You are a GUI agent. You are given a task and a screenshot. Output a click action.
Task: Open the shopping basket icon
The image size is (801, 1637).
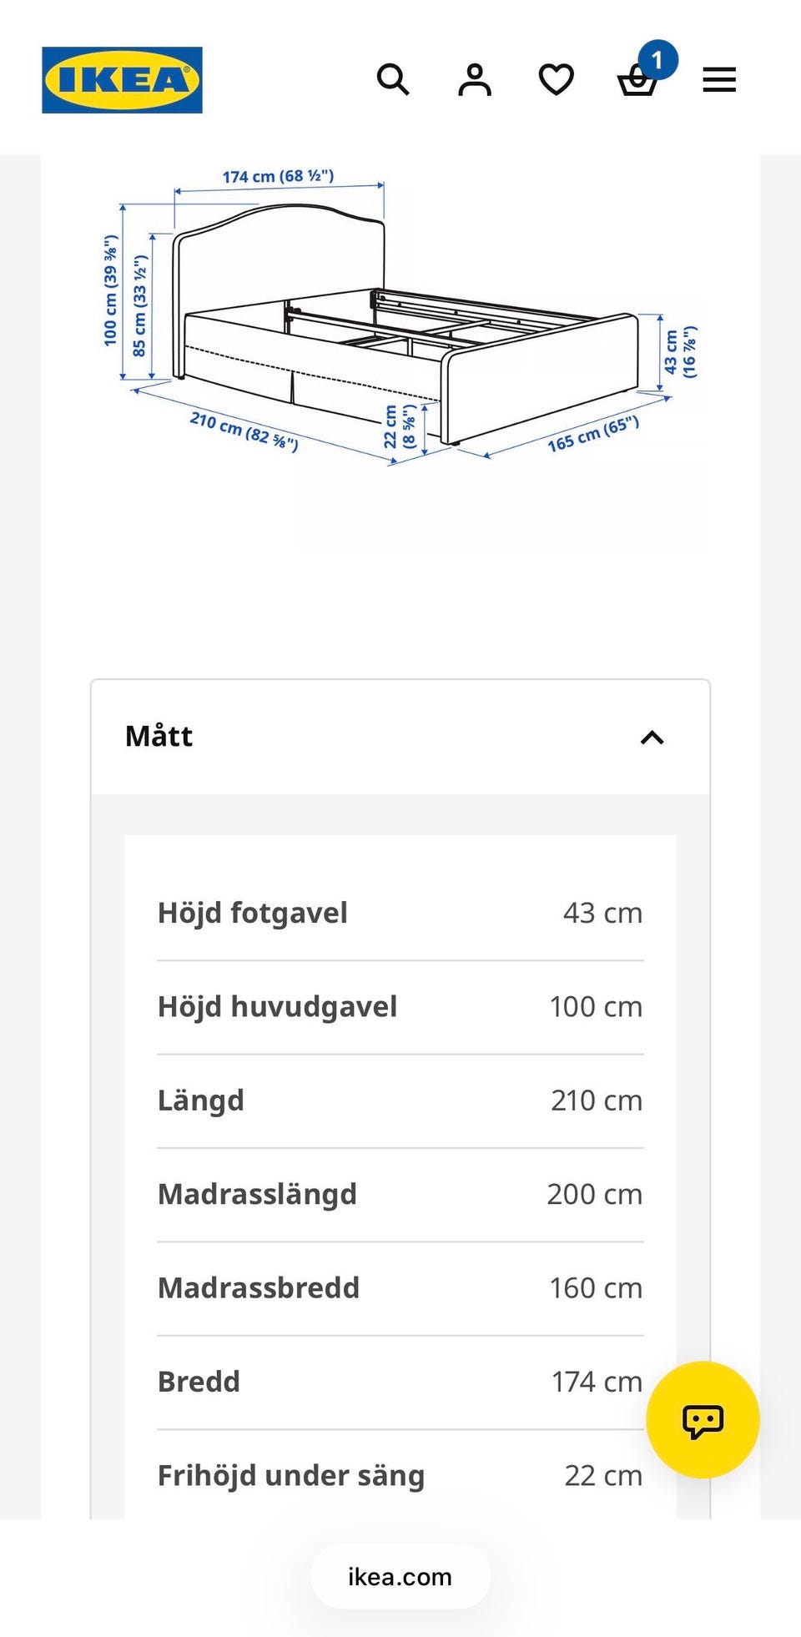[637, 82]
